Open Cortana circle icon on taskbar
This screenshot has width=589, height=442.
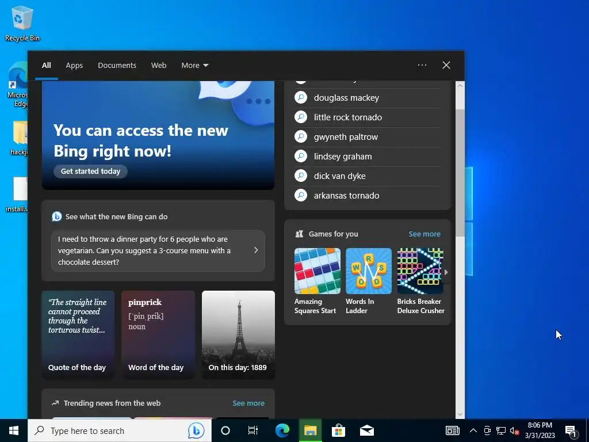point(225,430)
